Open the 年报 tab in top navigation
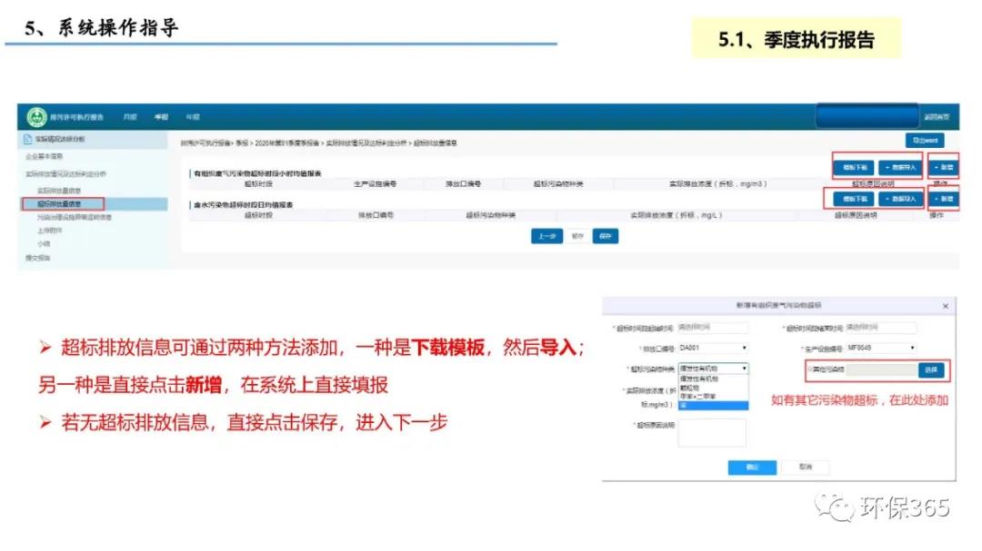The image size is (982, 551). point(193,117)
